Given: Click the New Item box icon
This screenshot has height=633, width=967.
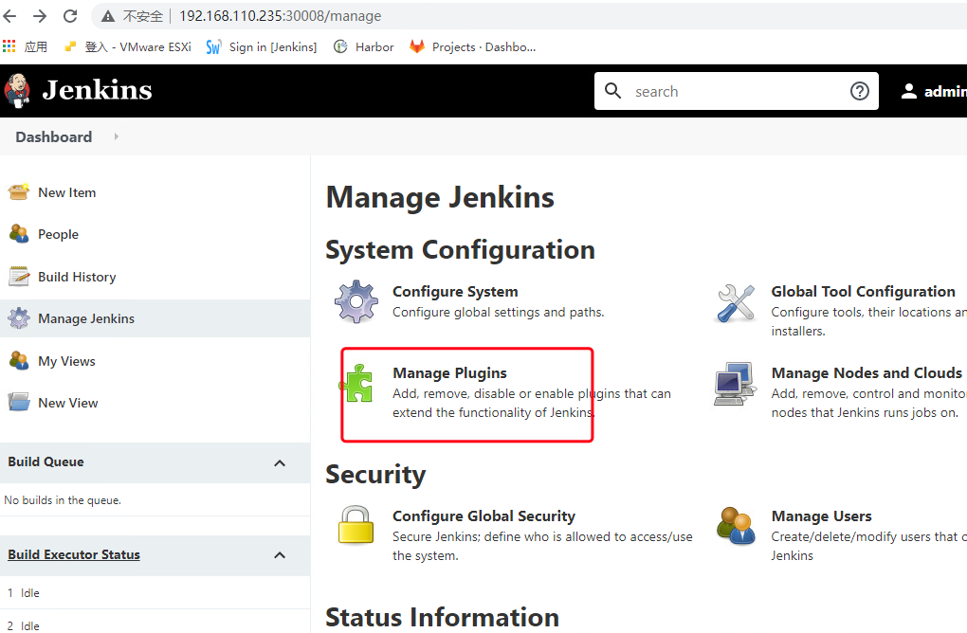Looking at the screenshot, I should tap(19, 191).
